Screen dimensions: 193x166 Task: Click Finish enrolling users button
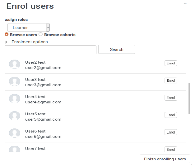pos(165,159)
